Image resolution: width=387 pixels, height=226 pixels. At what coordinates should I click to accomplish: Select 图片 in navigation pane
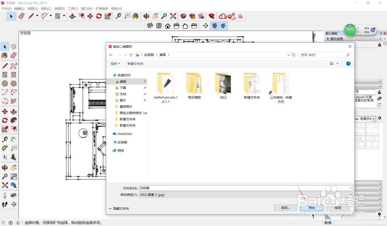(x=123, y=100)
